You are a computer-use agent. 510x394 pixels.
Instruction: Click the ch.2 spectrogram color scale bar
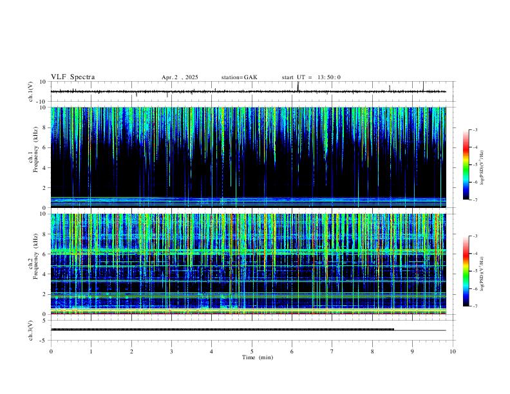[466, 271]
